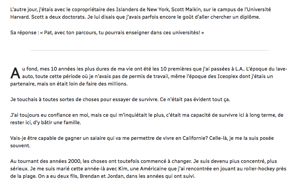Screen dimensions: 299x186
Task: Click the horizontal divider line between sections
Action: click(150, 50)
